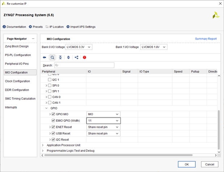Click the red error indicator icon

84,57
